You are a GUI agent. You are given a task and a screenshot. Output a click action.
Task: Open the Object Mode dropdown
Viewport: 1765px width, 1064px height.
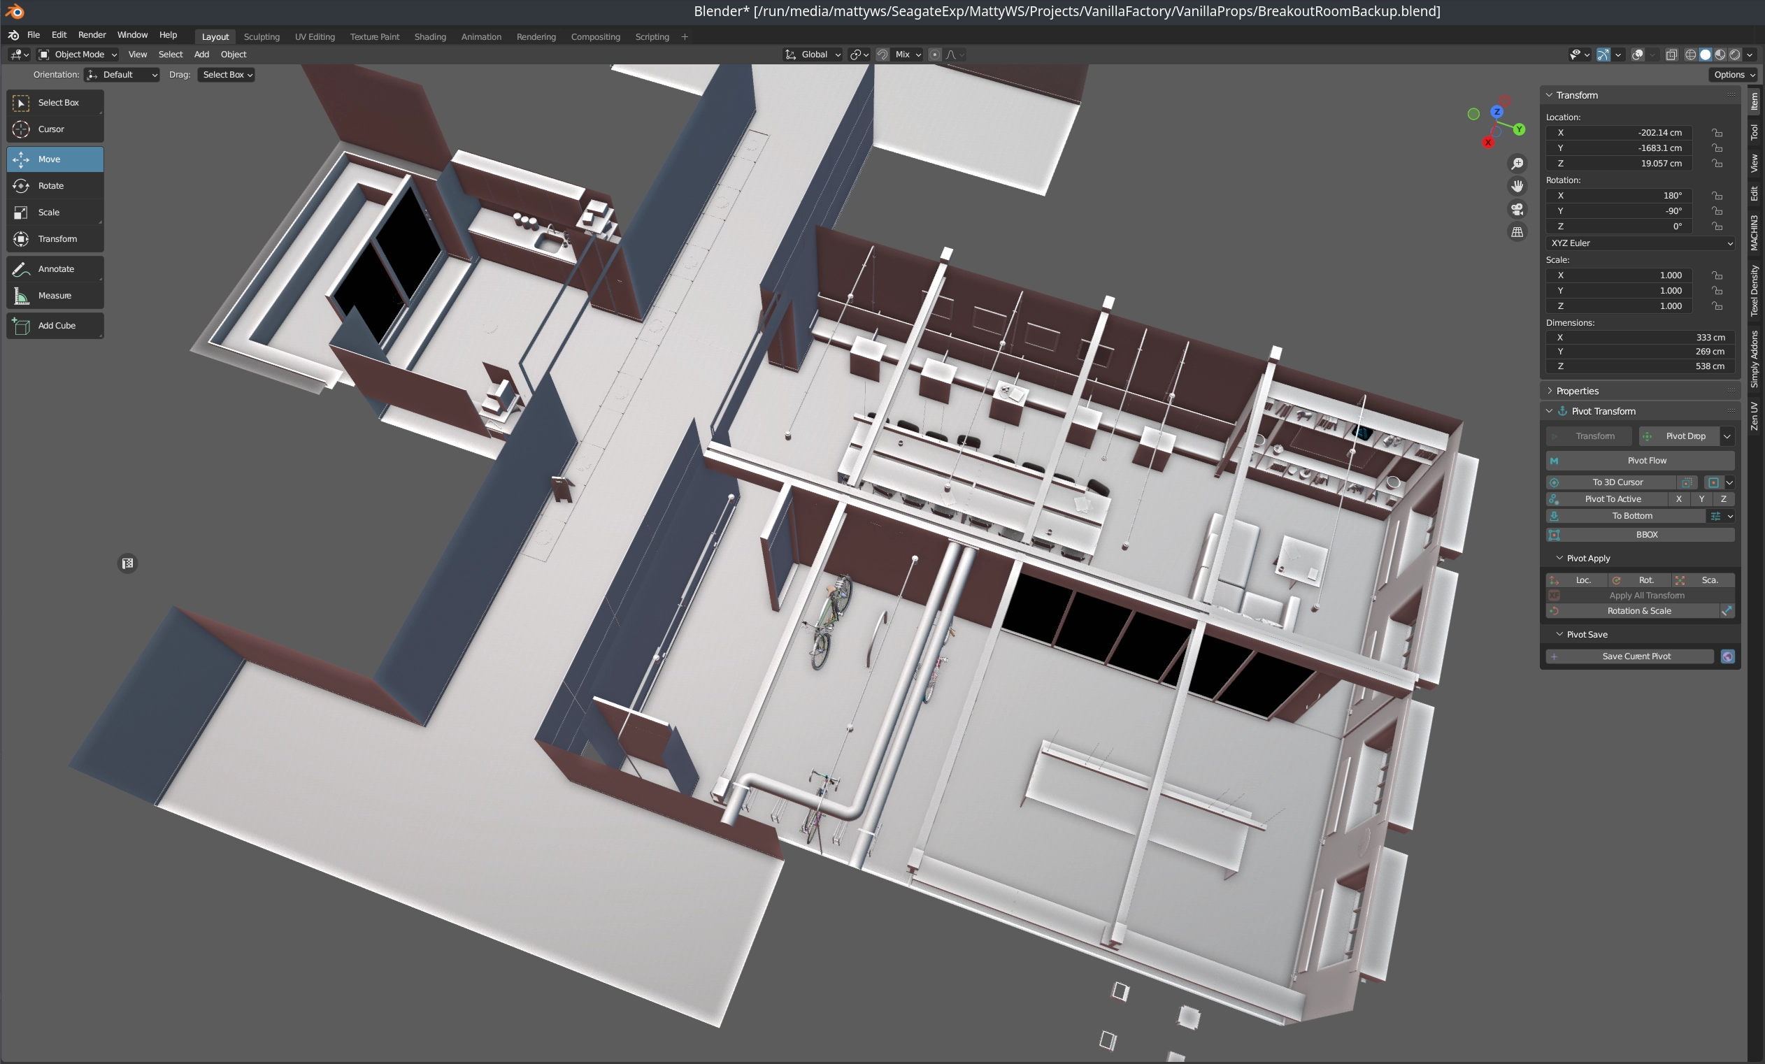point(78,55)
